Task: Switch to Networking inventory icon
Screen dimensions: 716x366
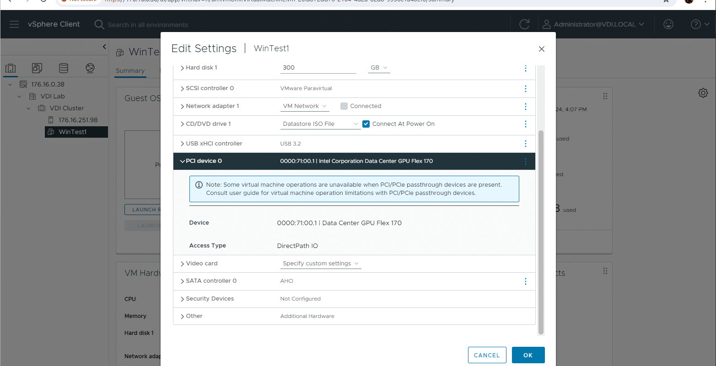Action: point(90,68)
